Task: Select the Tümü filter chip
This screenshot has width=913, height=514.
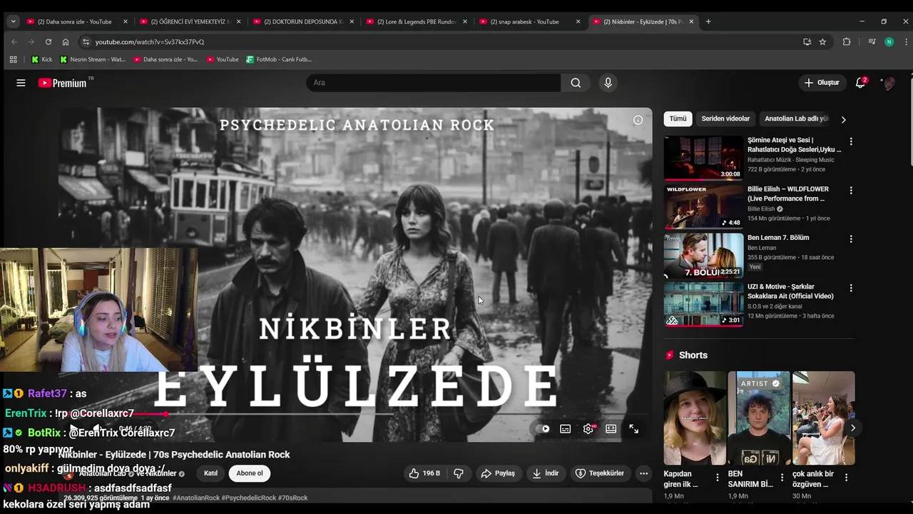Action: 678,119
